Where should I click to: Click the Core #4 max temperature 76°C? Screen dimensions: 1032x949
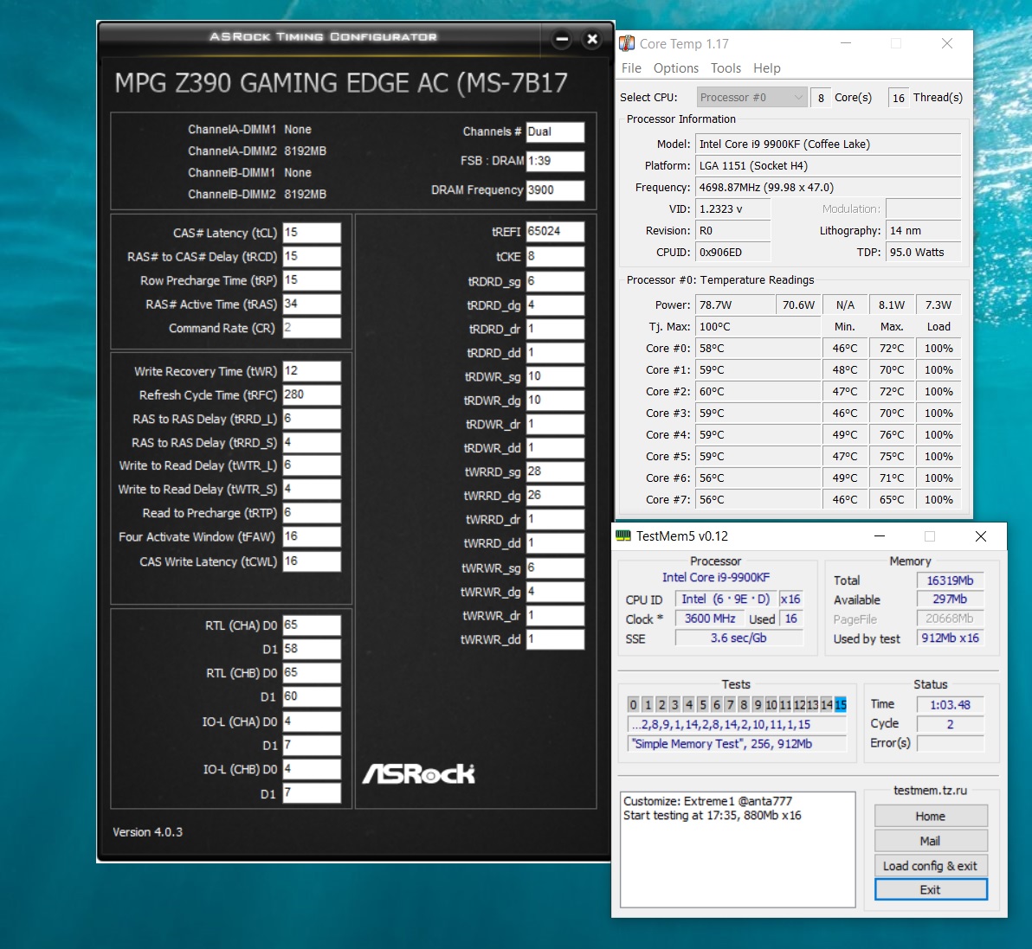tap(891, 435)
